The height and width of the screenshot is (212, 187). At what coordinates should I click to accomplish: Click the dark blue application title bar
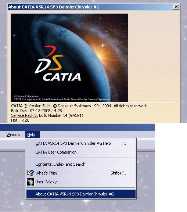pyautogui.click(x=77, y=127)
